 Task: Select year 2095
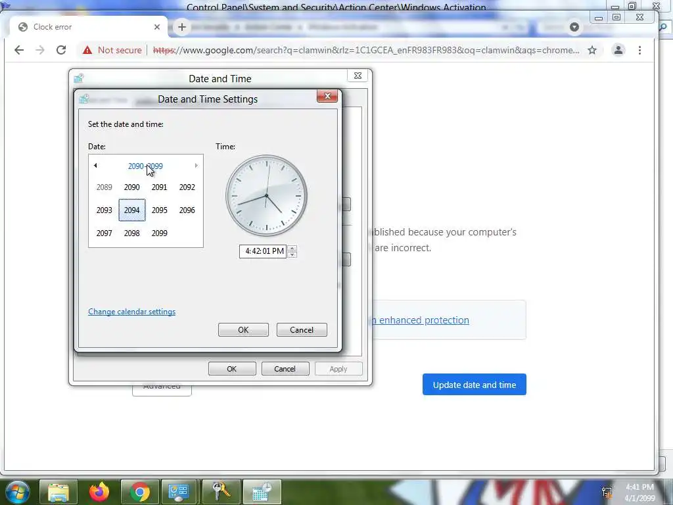click(159, 210)
